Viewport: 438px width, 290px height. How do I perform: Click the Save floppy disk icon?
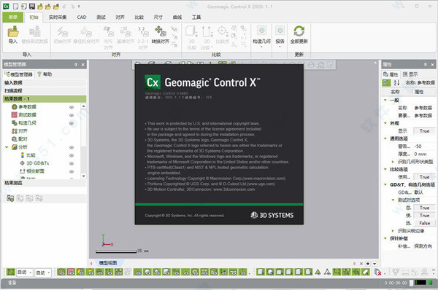32,6
